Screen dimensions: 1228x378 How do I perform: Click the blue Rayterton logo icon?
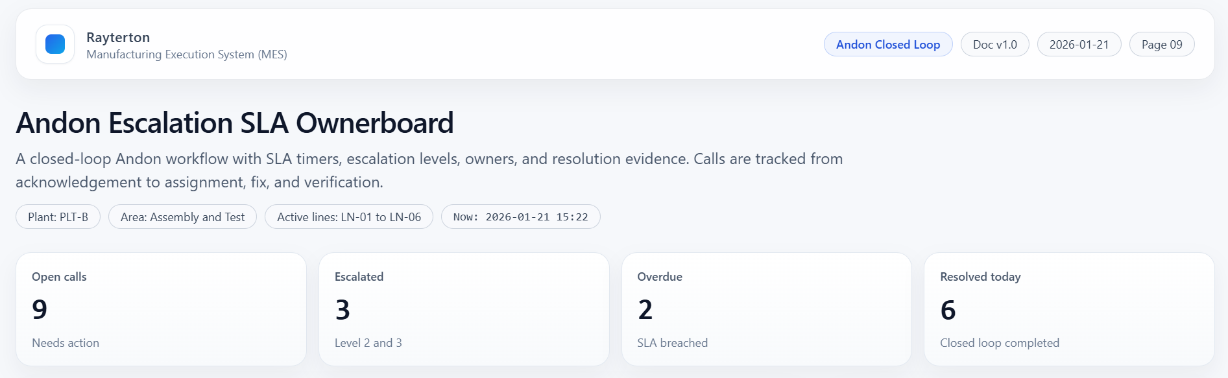click(x=55, y=44)
